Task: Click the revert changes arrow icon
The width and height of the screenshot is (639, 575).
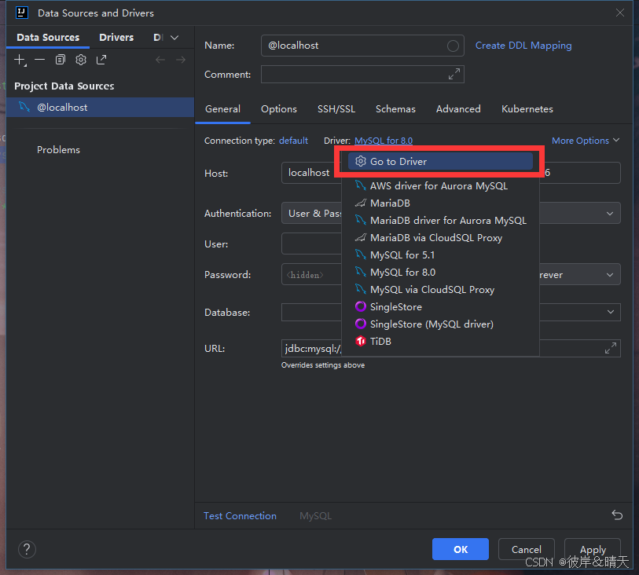Action: pos(617,515)
